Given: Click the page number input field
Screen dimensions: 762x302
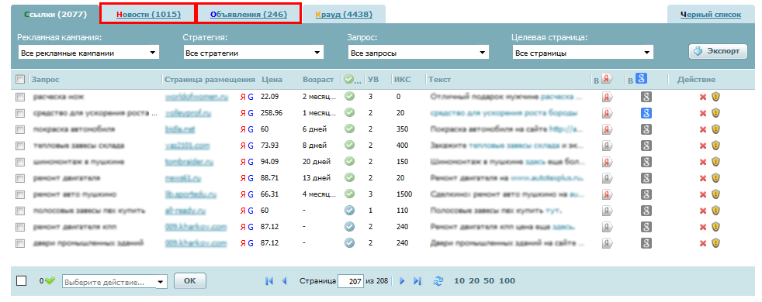Looking at the screenshot, I should coord(351,280).
